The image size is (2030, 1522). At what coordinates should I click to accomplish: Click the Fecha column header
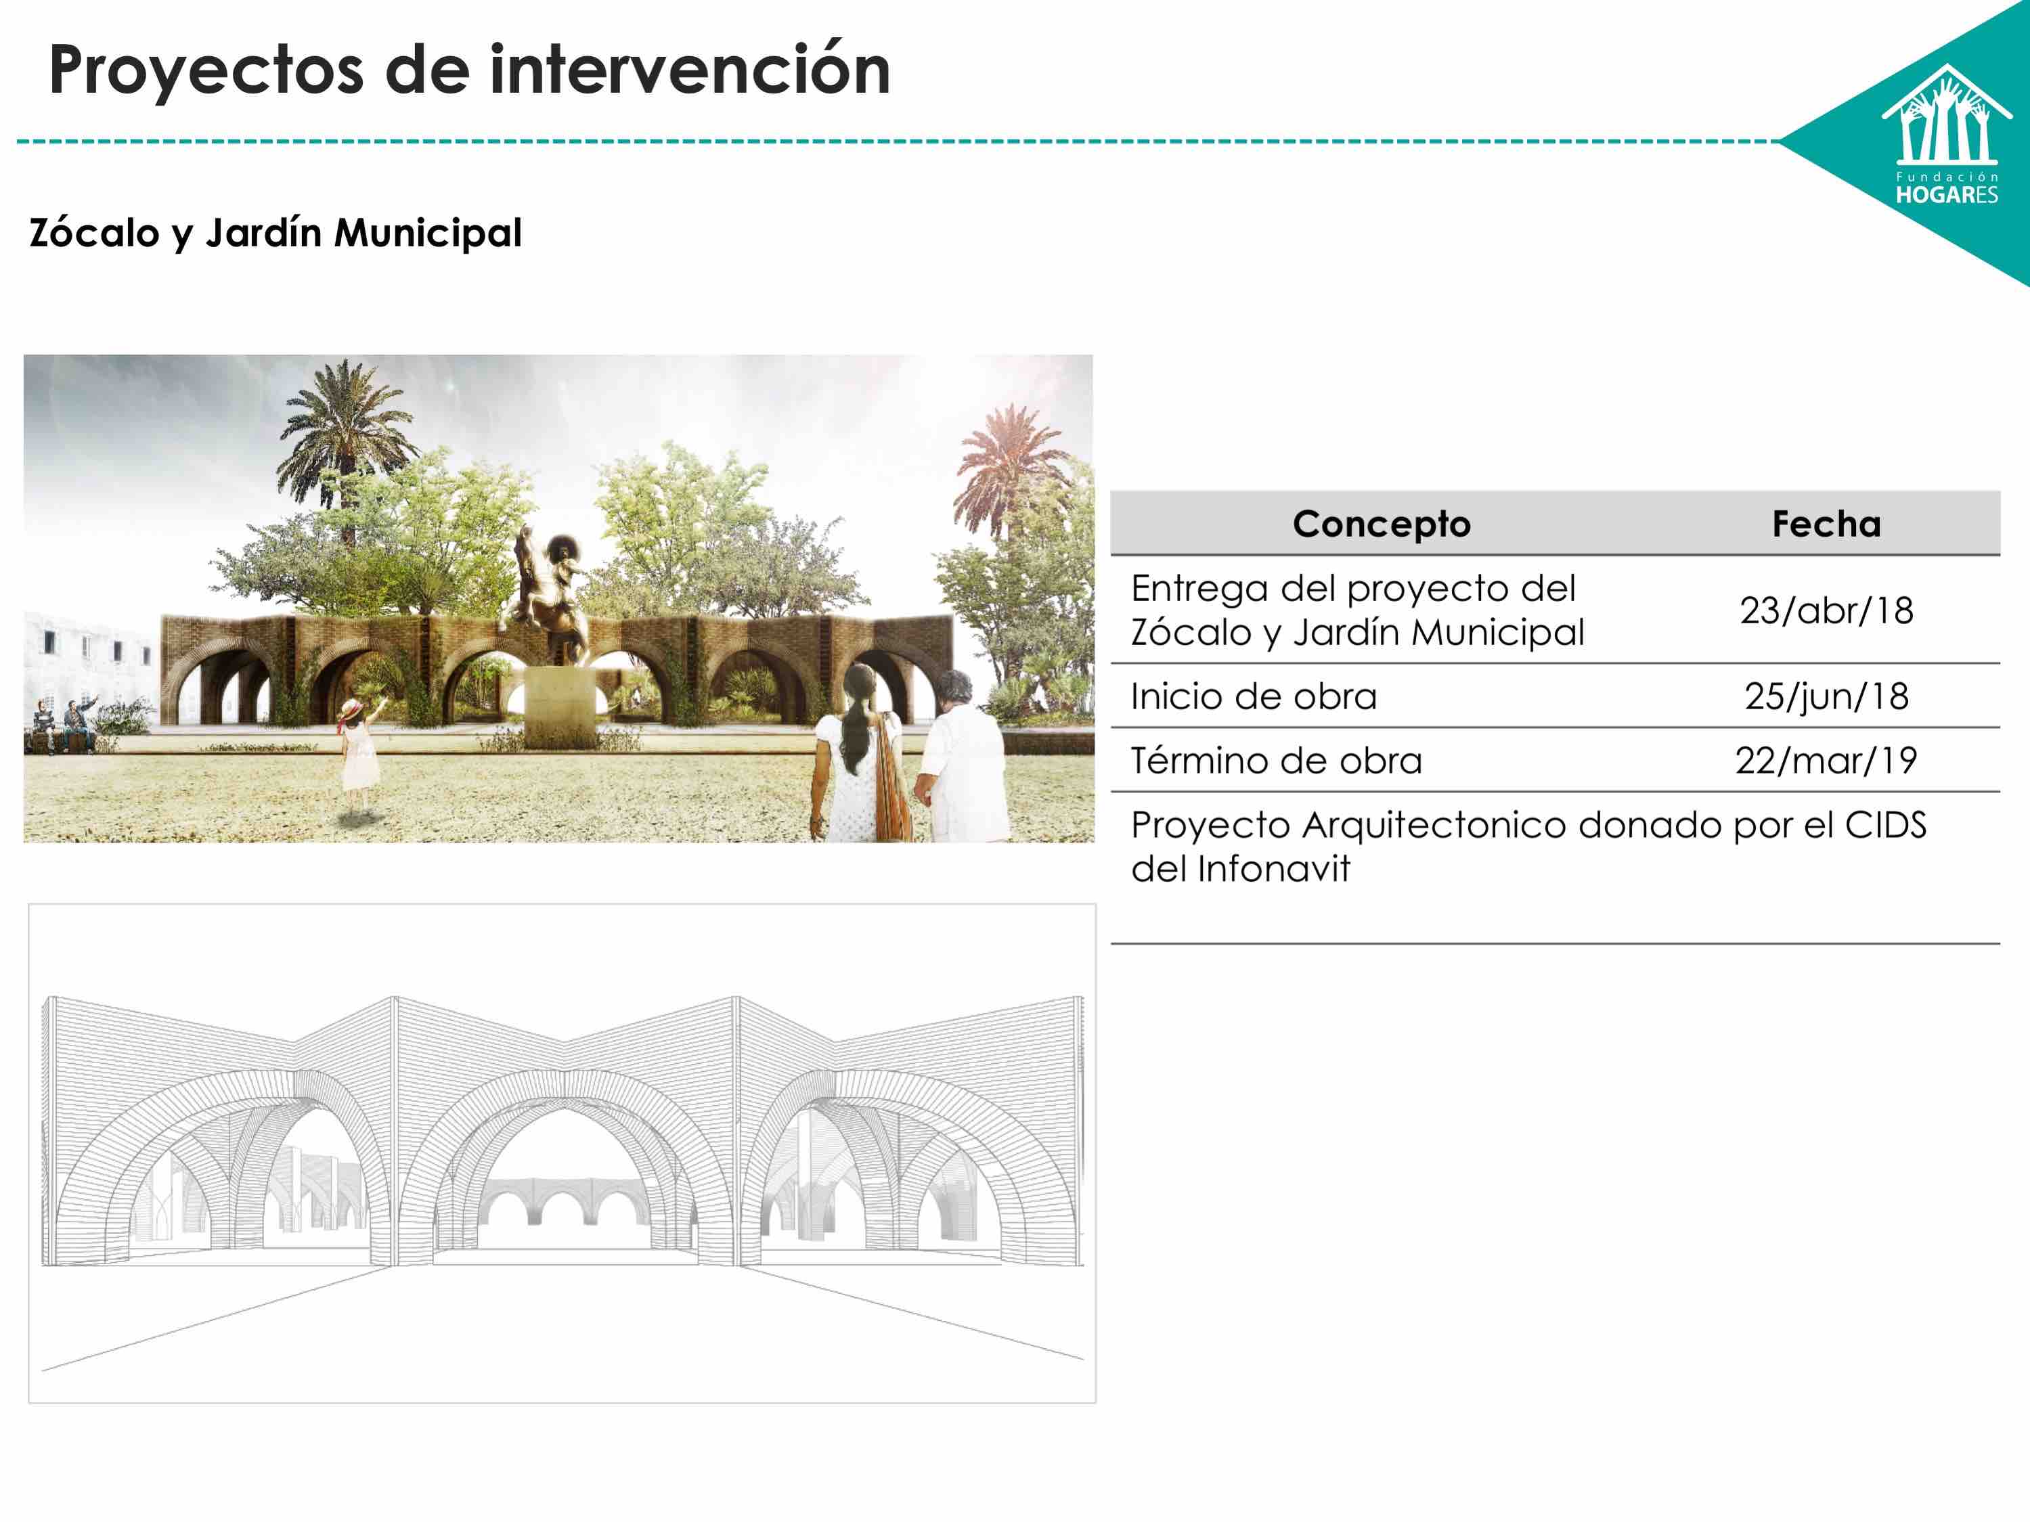click(1826, 524)
